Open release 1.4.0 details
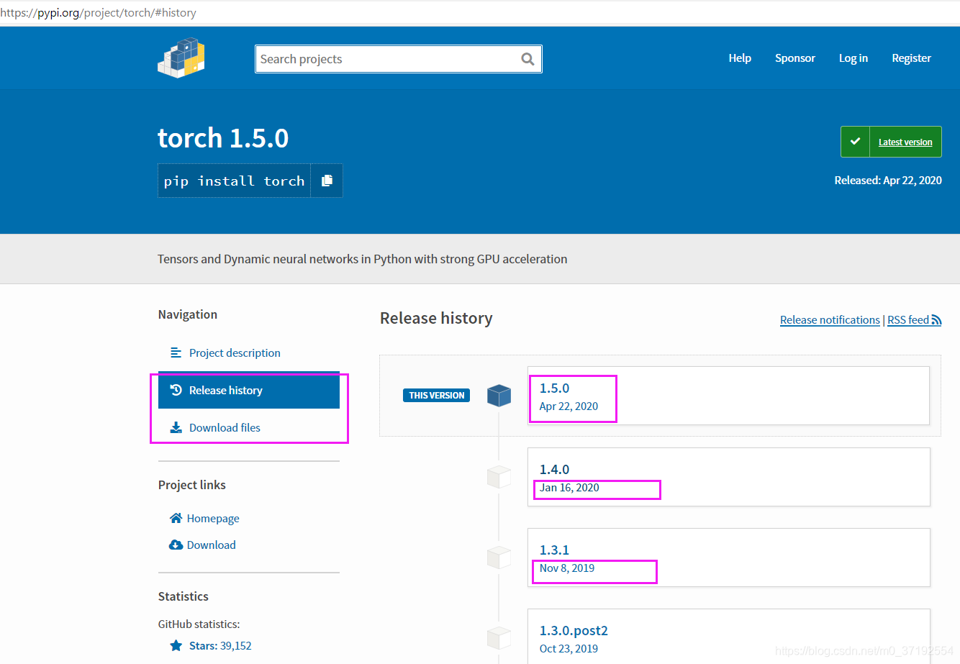Image resolution: width=960 pixels, height=664 pixels. pyautogui.click(x=554, y=468)
